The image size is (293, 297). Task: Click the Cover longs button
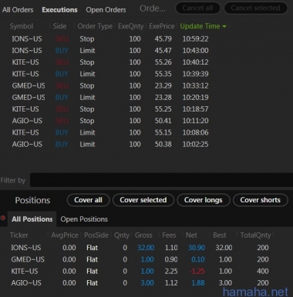pos(203,200)
